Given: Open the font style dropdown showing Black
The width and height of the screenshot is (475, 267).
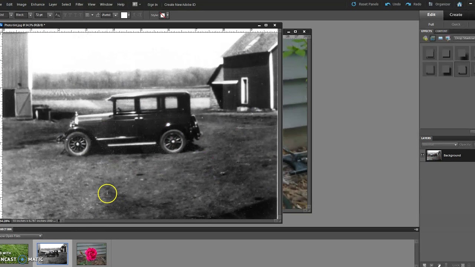Looking at the screenshot, I should [x=23, y=15].
